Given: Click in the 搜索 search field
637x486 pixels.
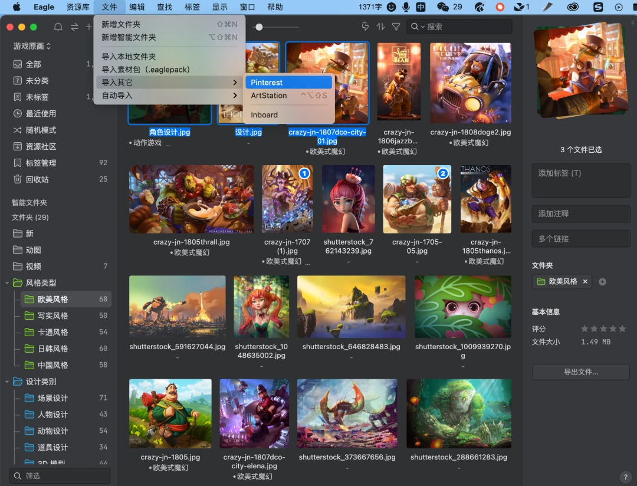Looking at the screenshot, I should coord(459,27).
